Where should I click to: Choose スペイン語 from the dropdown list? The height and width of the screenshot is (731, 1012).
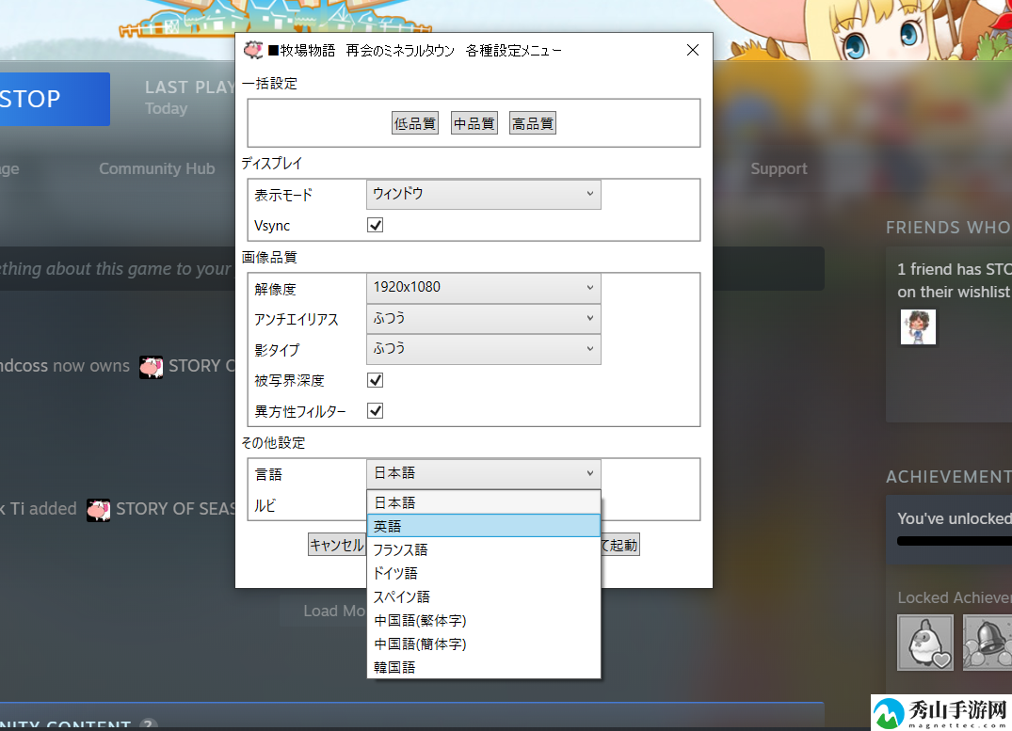tap(484, 596)
